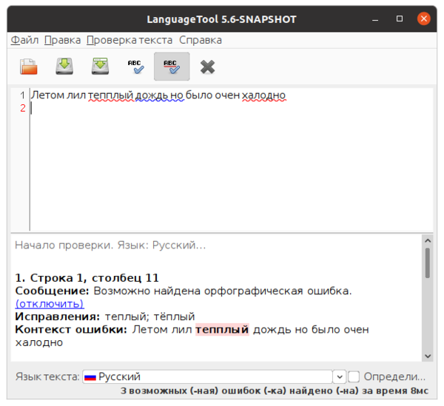
Task: Click line number 1 in gutter
Action: [x=23, y=95]
